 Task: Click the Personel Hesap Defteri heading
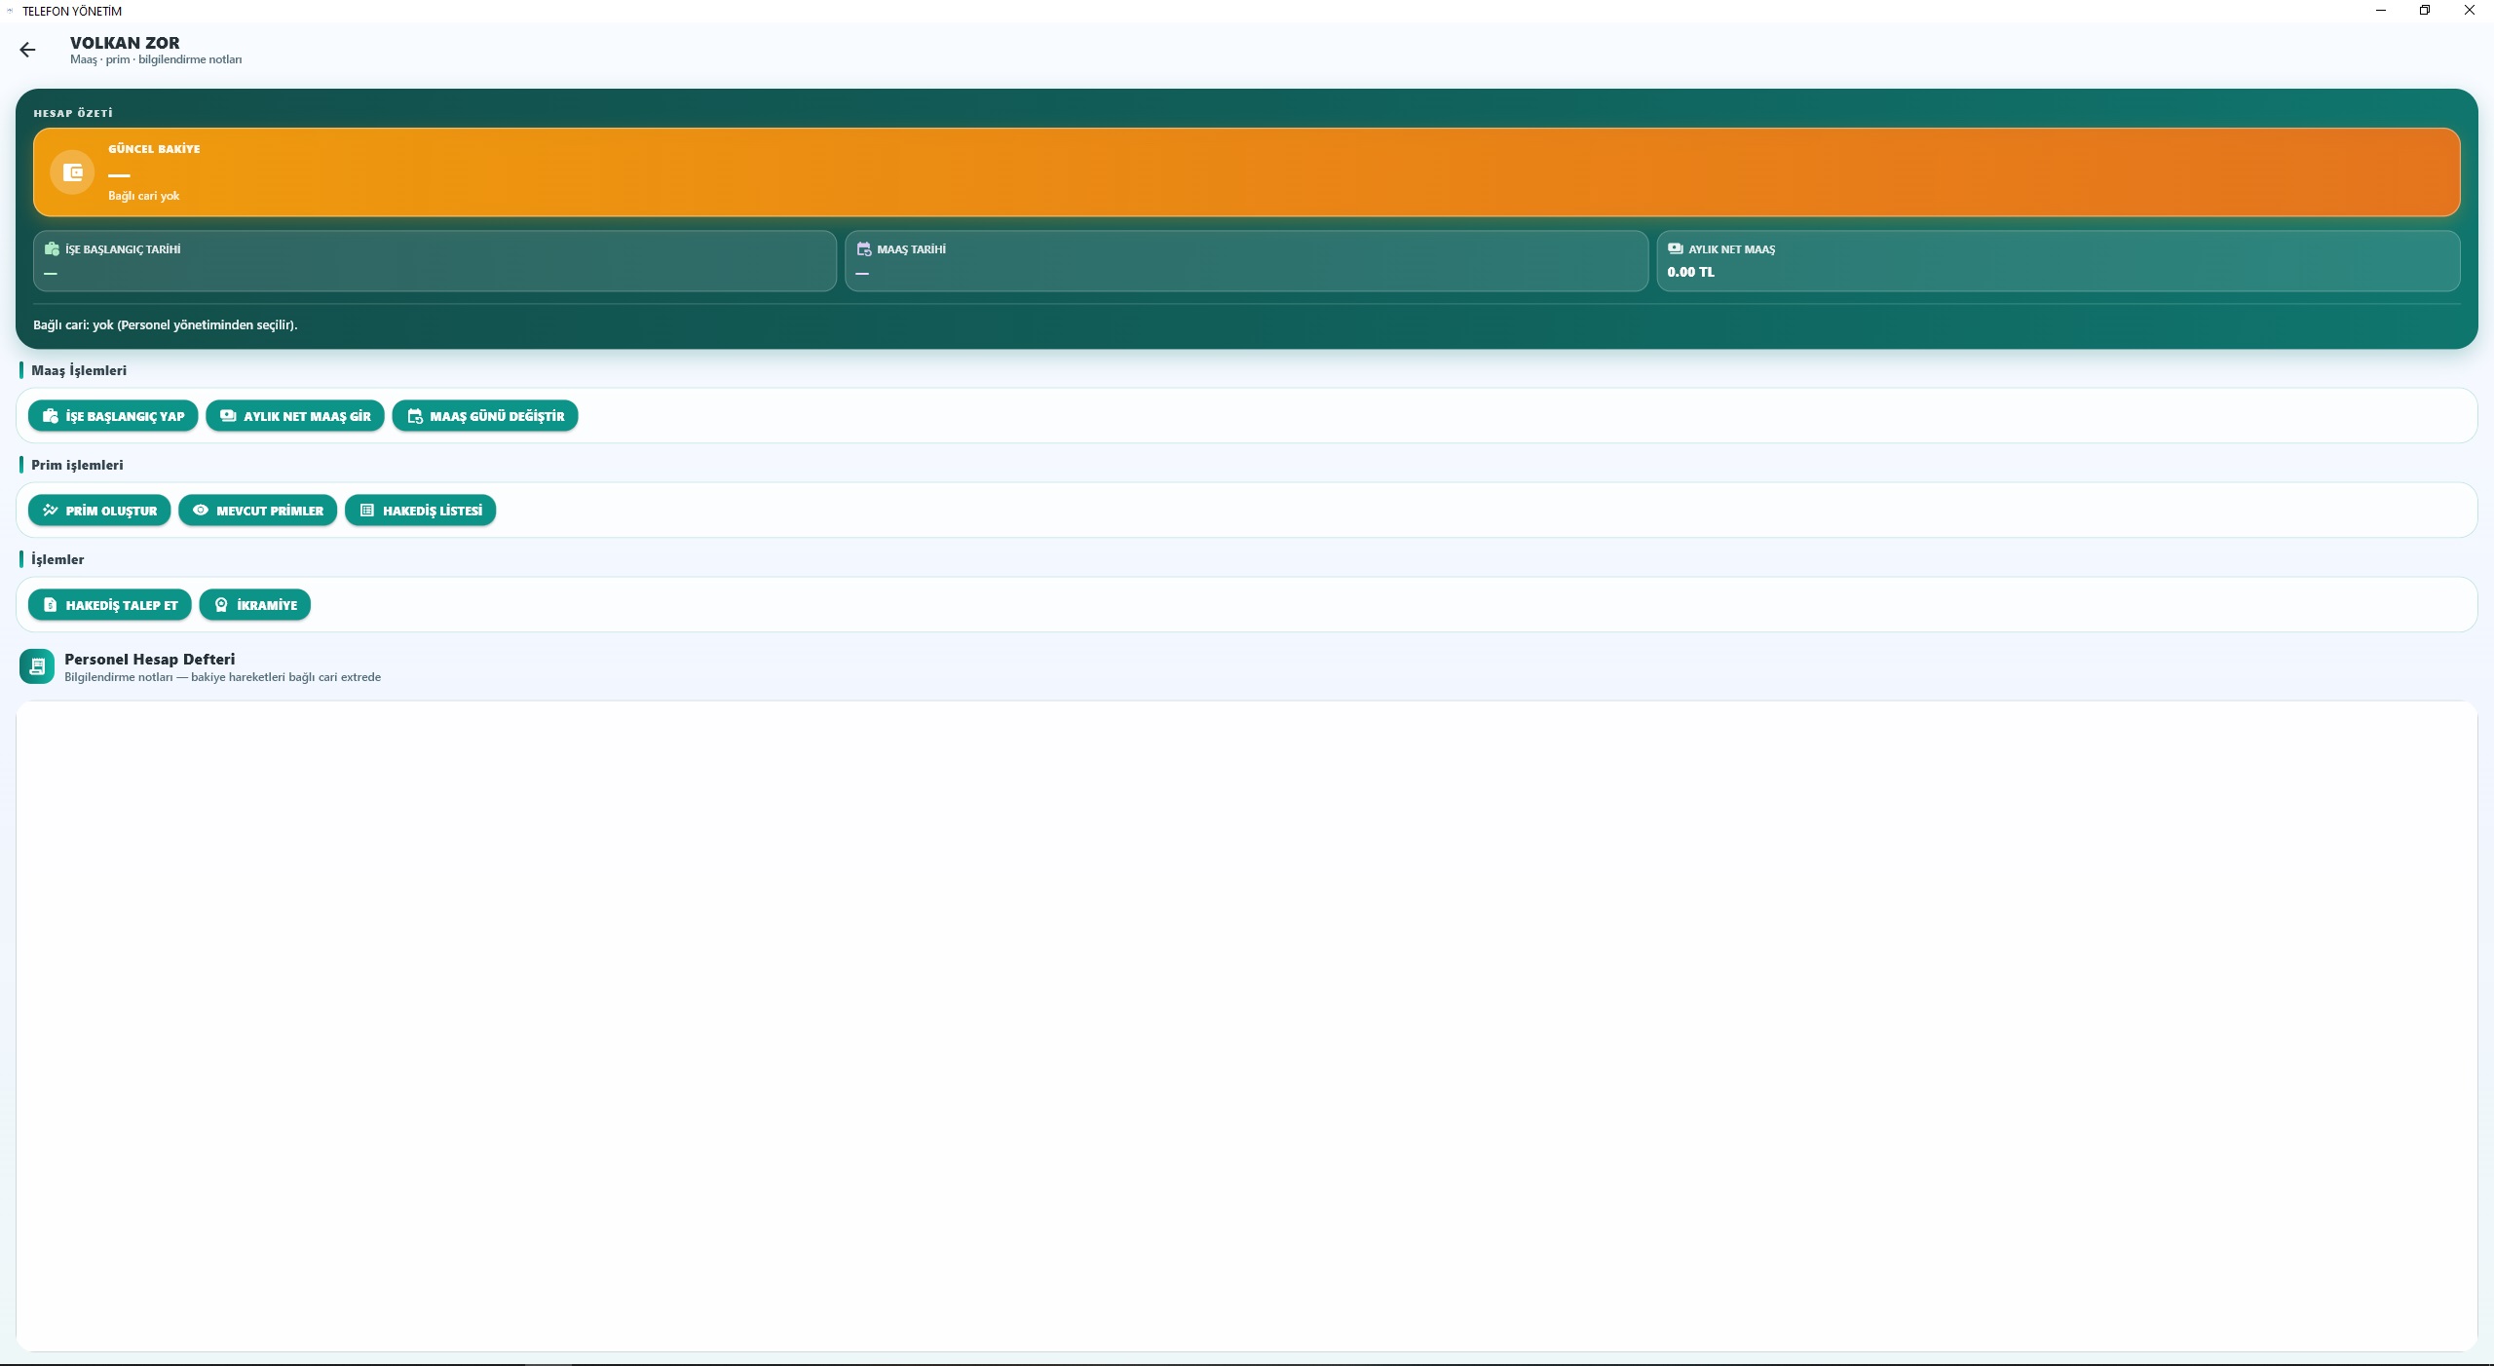150,660
